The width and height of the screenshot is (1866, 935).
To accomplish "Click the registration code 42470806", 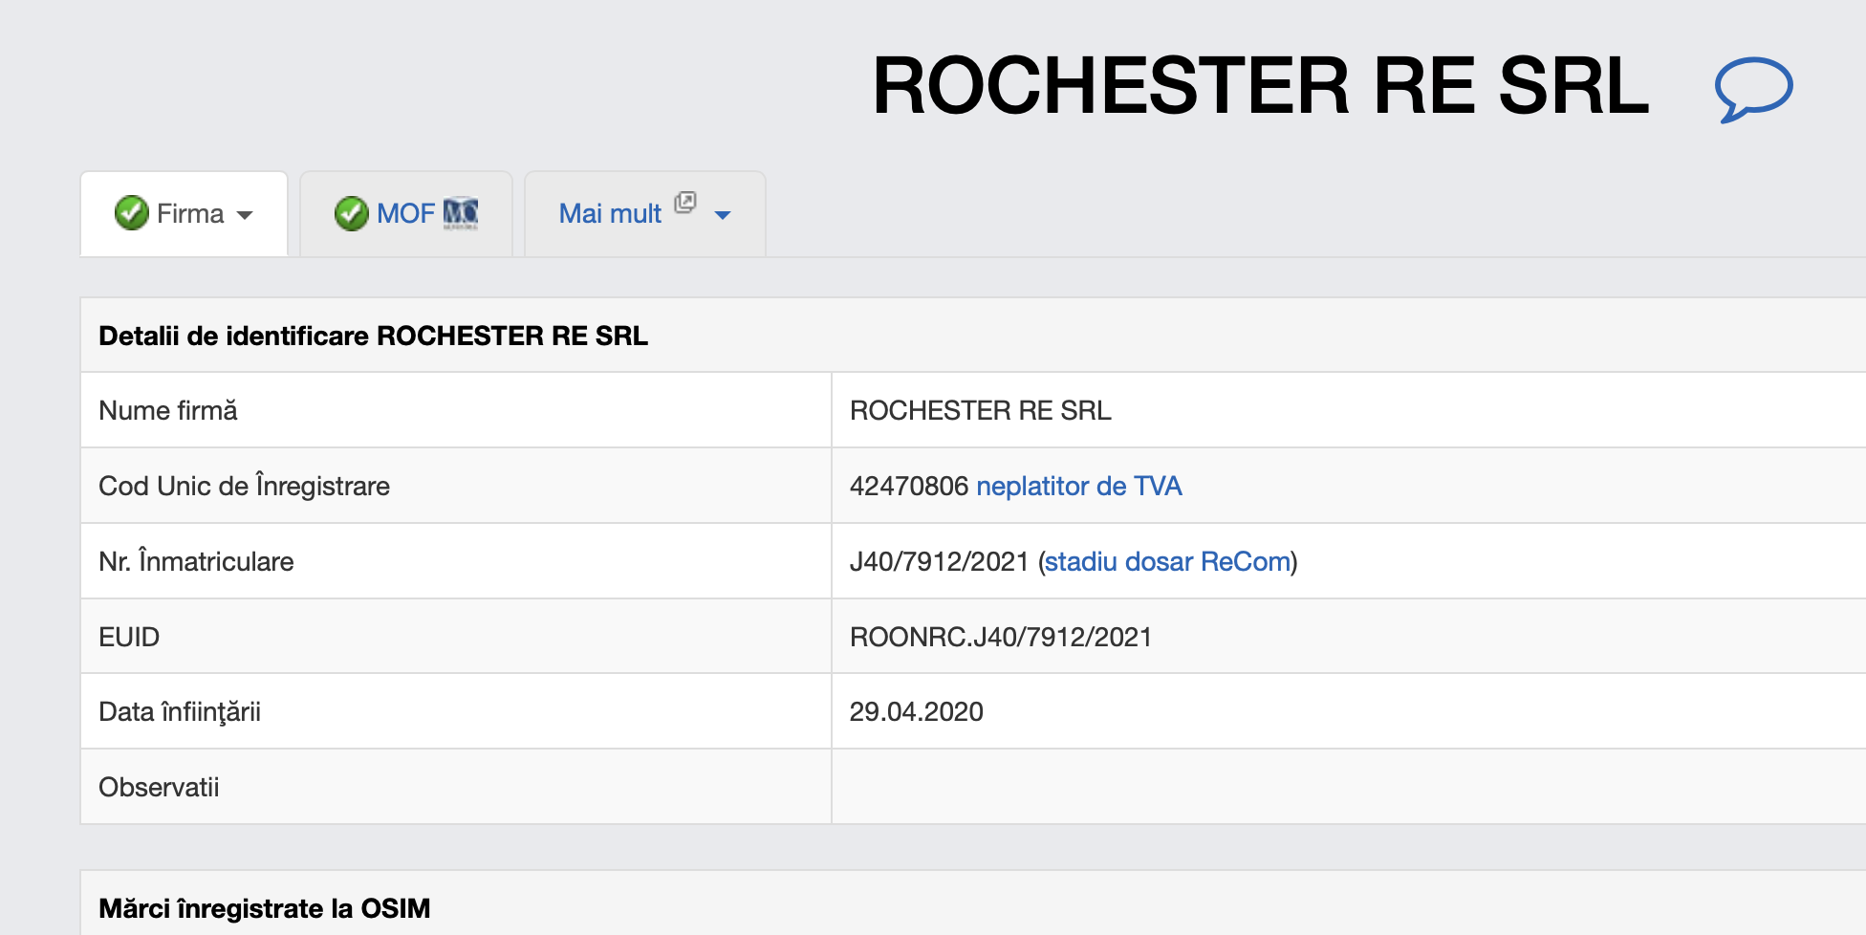I will tap(908, 486).
